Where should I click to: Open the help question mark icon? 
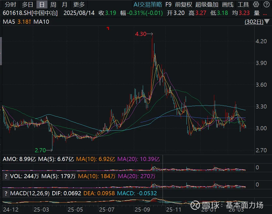267,5
